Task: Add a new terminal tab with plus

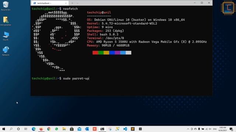Action: [x=72, y=3]
